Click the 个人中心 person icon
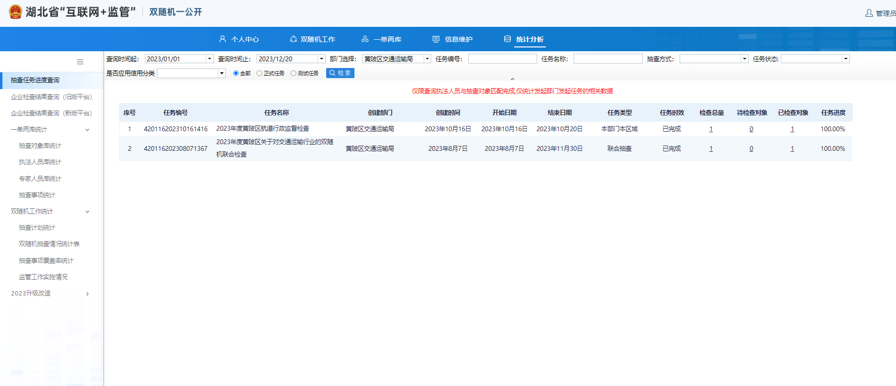Image resolution: width=896 pixels, height=386 pixels. tap(223, 39)
